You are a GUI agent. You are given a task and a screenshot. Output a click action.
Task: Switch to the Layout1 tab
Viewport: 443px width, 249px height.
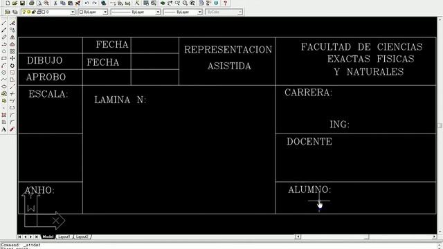[64, 237]
